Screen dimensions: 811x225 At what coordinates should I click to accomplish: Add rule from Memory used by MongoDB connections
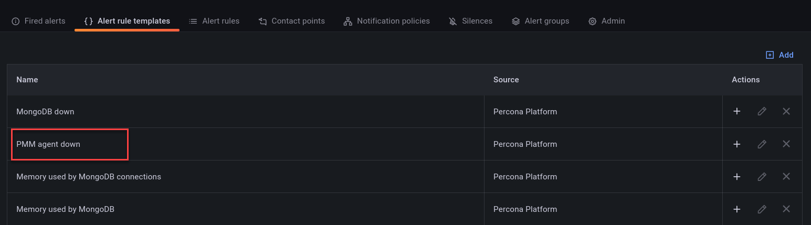(737, 177)
